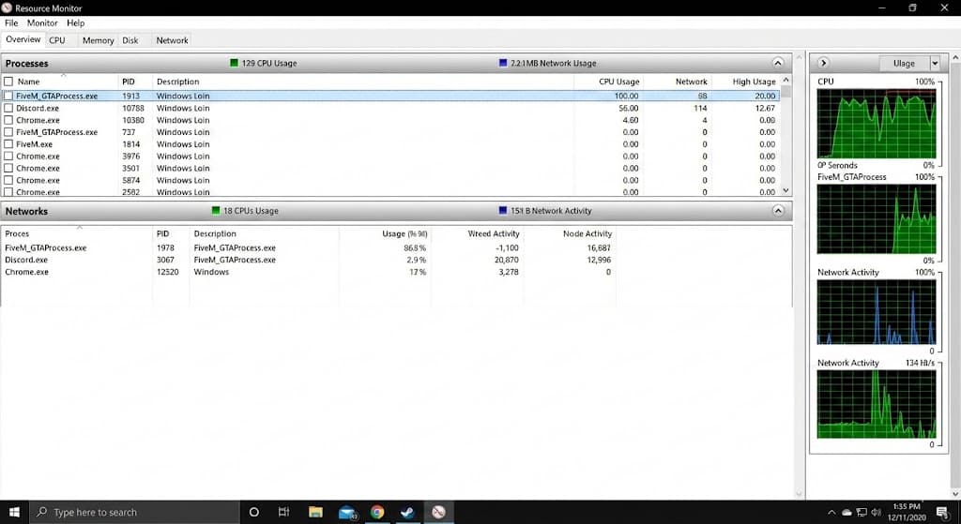The image size is (961, 524).
Task: Sort network list by Node Activity column
Action: (587, 233)
